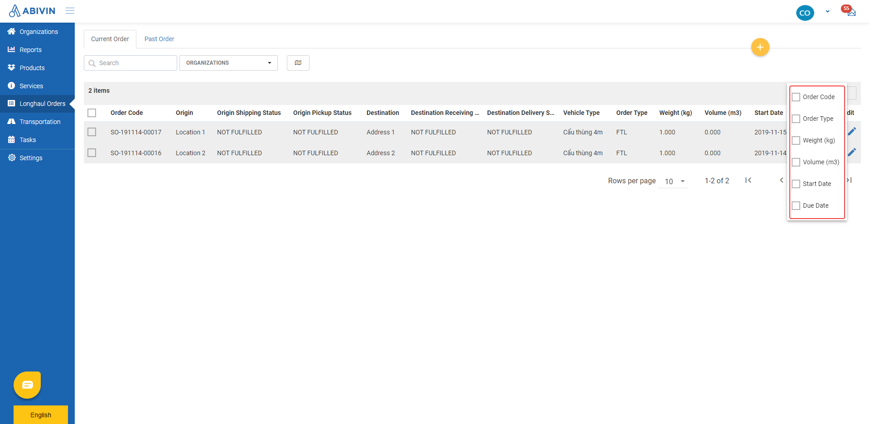This screenshot has width=870, height=424.
Task: Go to previous page chevron
Action: [781, 181]
